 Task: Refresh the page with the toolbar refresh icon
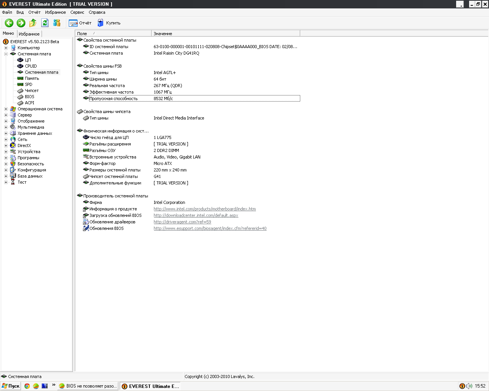point(45,23)
